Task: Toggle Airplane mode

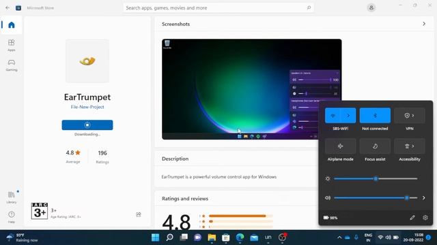Action: pos(340,146)
